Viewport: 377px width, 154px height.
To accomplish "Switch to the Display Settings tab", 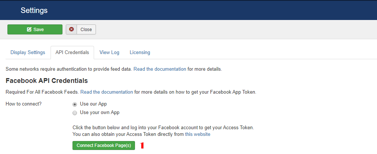I will pyautogui.click(x=28, y=53).
